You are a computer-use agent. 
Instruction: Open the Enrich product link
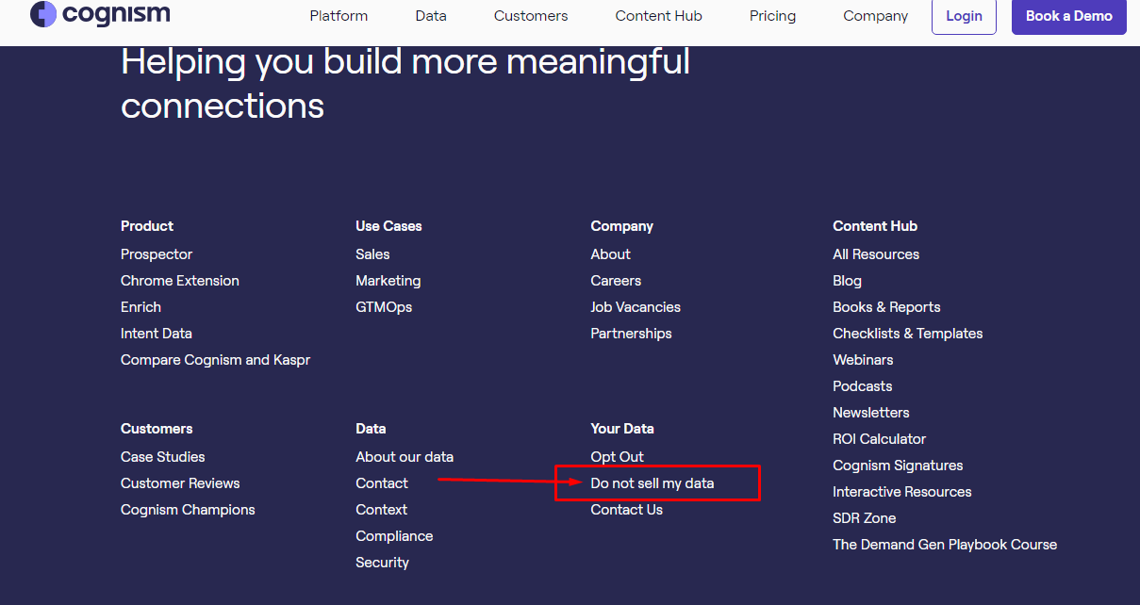pyautogui.click(x=140, y=307)
